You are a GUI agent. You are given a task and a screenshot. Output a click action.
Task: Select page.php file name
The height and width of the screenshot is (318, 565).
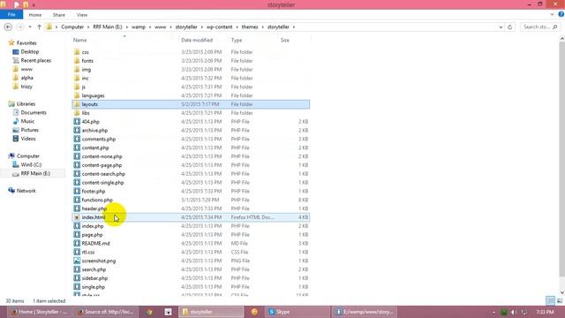tap(92, 235)
